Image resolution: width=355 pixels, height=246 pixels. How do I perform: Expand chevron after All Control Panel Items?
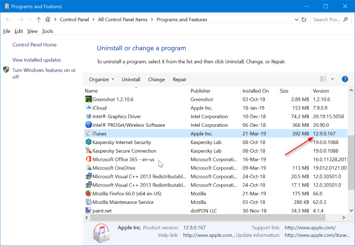click(152, 20)
